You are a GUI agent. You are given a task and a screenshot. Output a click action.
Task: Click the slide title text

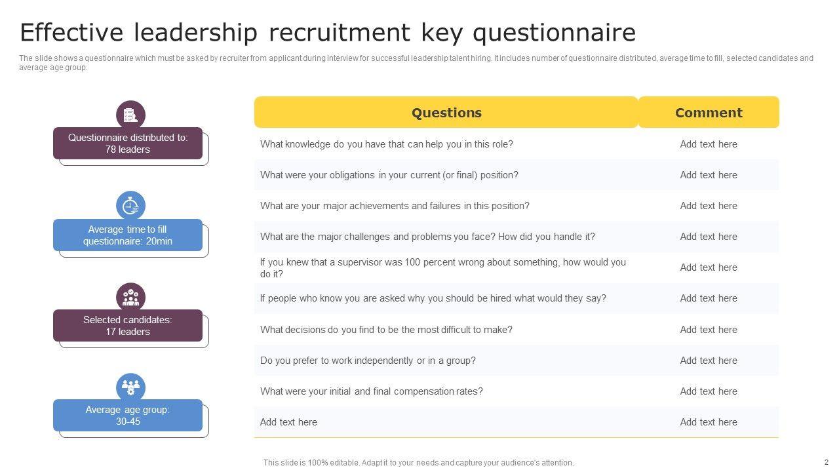(328, 32)
